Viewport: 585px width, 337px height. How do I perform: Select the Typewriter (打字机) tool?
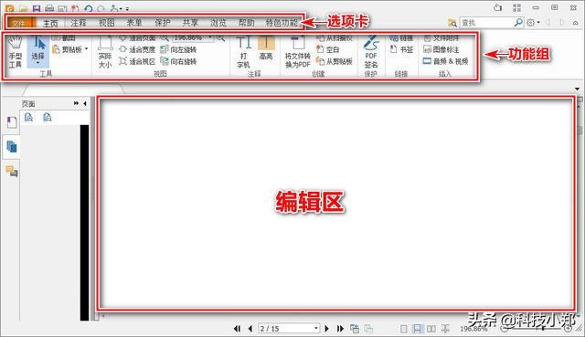(244, 52)
